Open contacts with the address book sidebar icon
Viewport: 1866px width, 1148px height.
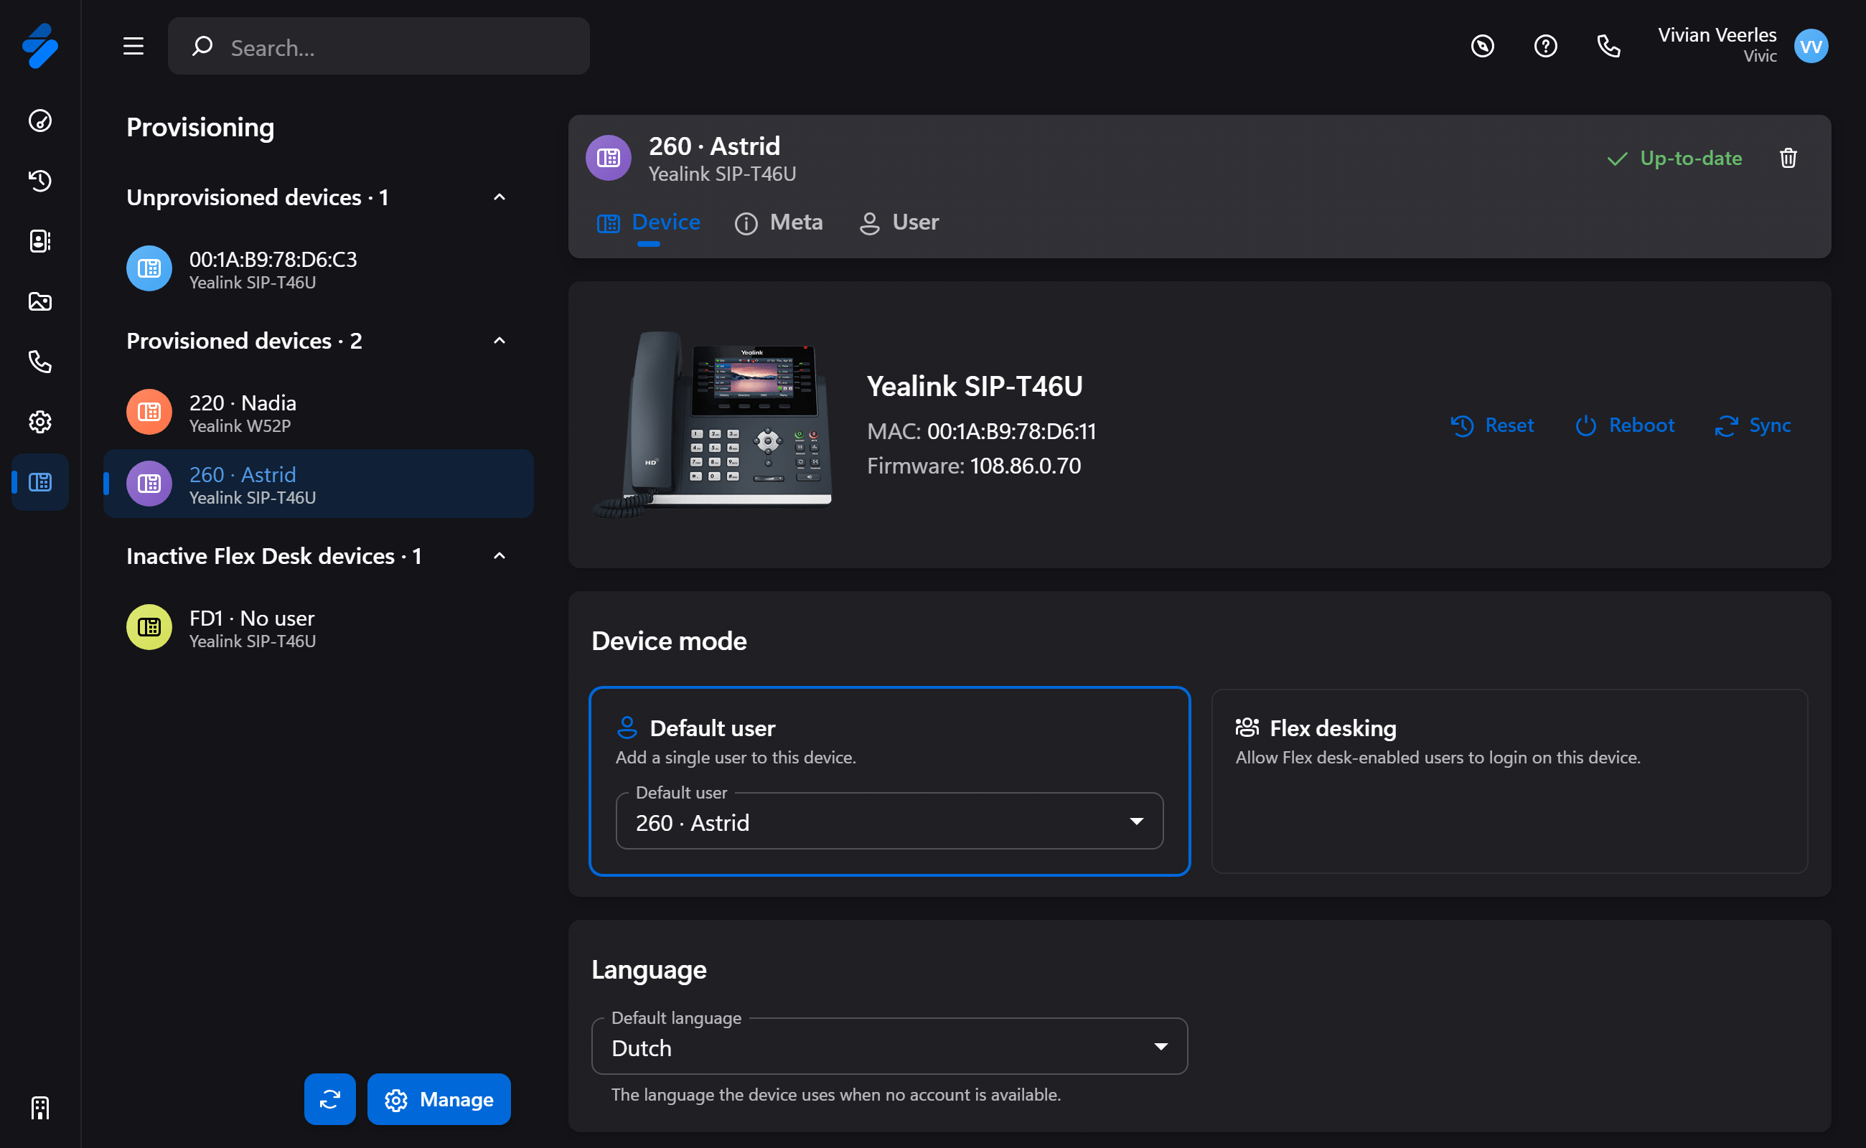tap(39, 242)
